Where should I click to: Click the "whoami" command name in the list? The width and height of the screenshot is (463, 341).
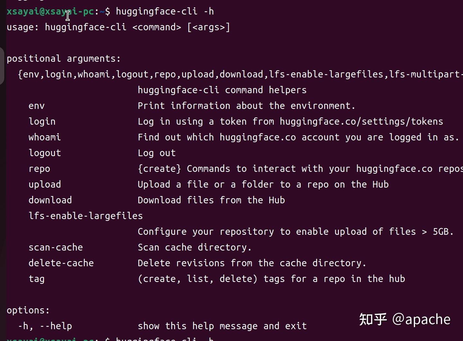(x=45, y=137)
